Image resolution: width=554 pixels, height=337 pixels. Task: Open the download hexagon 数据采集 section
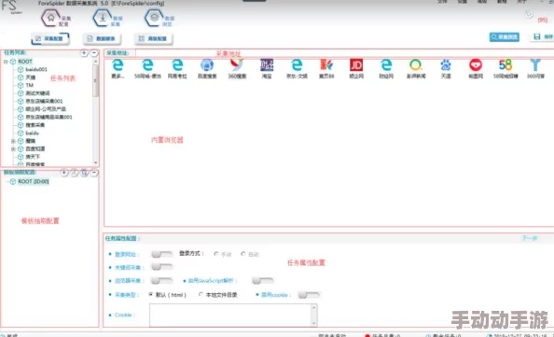pyautogui.click(x=103, y=18)
